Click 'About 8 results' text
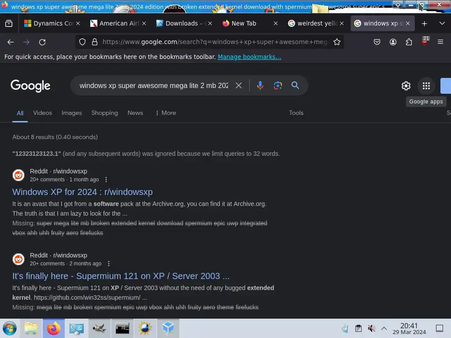Image resolution: width=451 pixels, height=338 pixels. click(x=55, y=137)
